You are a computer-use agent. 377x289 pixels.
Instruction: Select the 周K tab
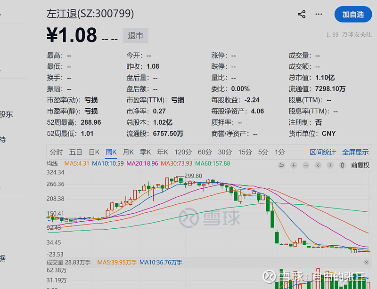pos(111,152)
